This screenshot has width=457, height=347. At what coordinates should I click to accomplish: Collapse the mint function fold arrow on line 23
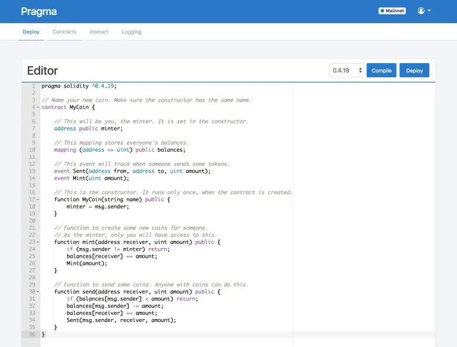[38, 242]
